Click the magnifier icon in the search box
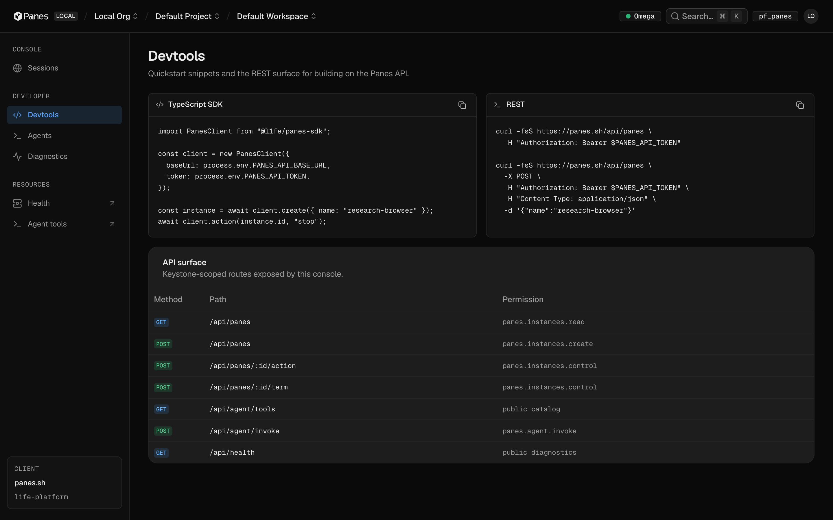 (x=675, y=16)
